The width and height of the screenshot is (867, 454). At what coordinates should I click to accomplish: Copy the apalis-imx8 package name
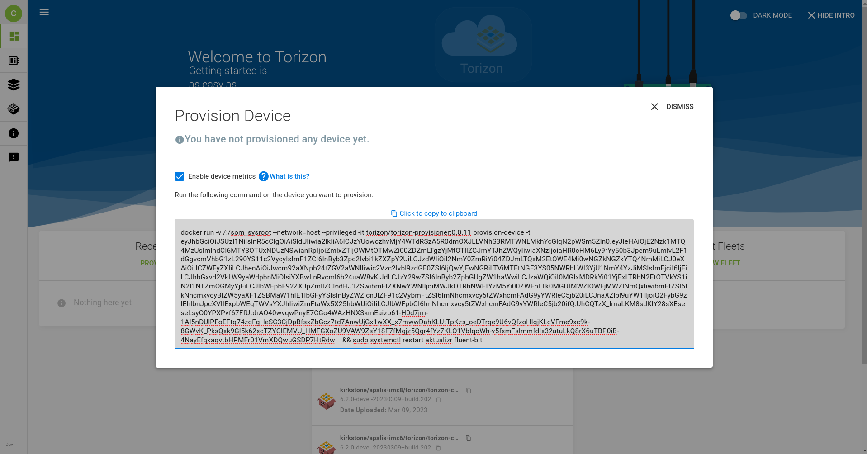[x=469, y=390]
